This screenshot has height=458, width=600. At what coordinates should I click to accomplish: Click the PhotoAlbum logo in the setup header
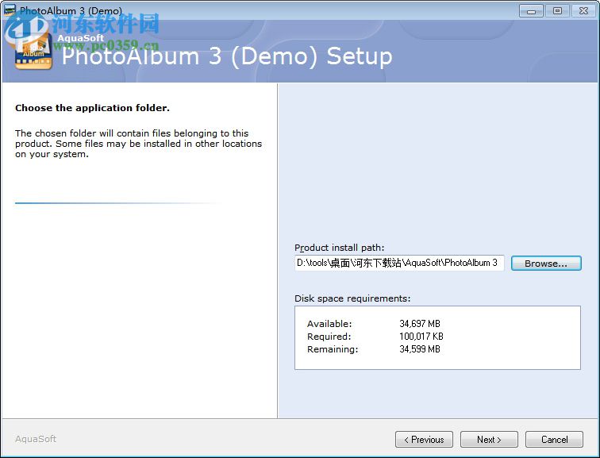33,52
